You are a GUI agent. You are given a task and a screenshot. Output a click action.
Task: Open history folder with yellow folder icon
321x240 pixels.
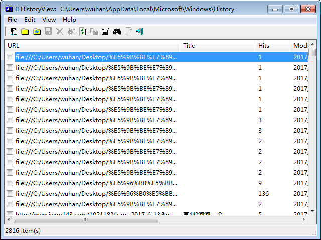point(25,31)
